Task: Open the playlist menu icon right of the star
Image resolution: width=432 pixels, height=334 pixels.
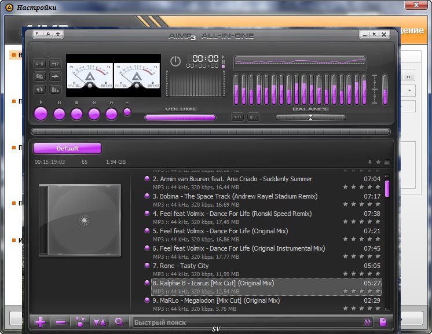Action: tap(387, 162)
